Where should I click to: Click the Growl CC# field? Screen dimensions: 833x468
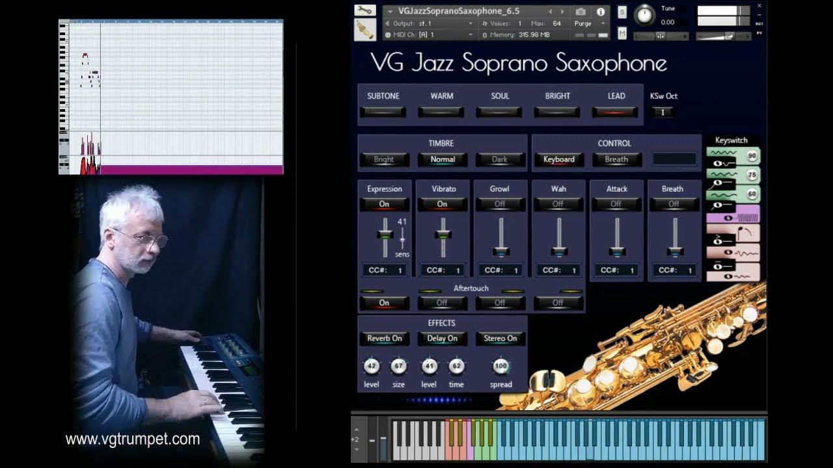tap(500, 270)
